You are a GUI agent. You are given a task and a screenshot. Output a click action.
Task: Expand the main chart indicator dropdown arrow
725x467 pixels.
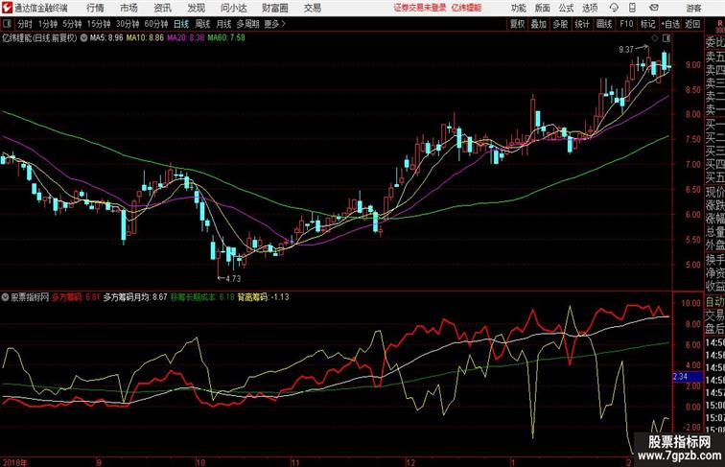(x=83, y=38)
